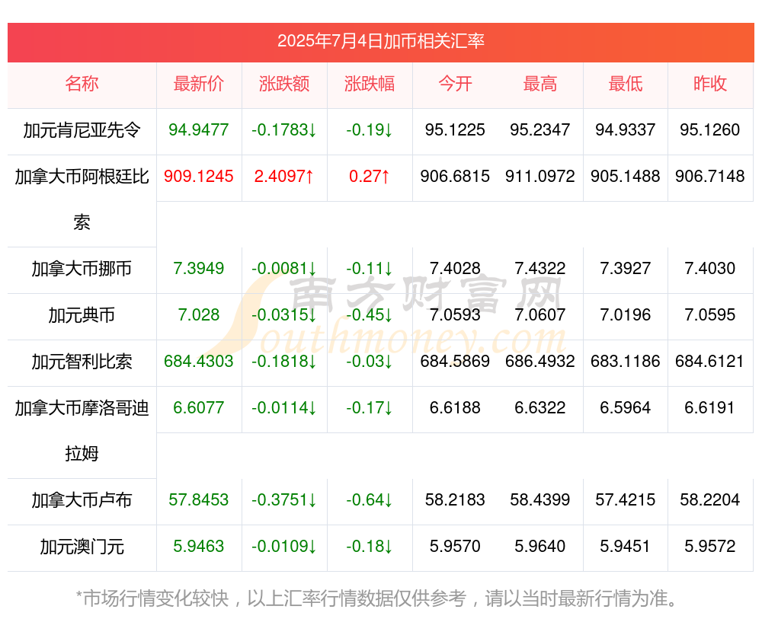Click latest price 7.3949
The height and width of the screenshot is (622, 762).
pyautogui.click(x=198, y=268)
